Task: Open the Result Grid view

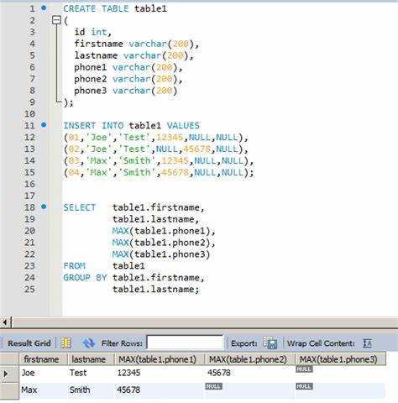Action: coord(29,343)
